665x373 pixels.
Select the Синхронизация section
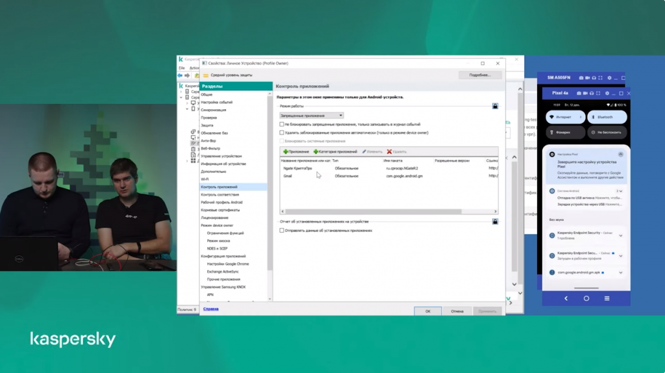pyautogui.click(x=213, y=110)
